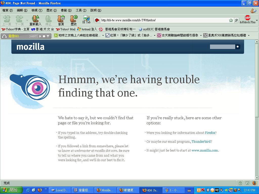The height and width of the screenshot is (194, 259).
Task: Follow the Thunderbird link
Action: point(201,141)
